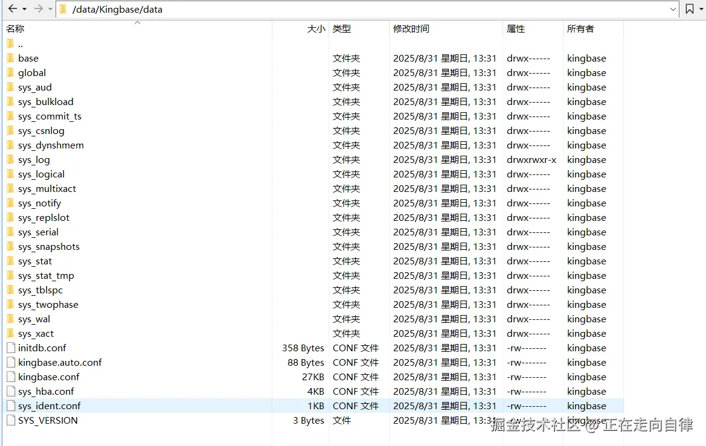Open the back history dropdown arrow
The height and width of the screenshot is (446, 706).
[24, 9]
